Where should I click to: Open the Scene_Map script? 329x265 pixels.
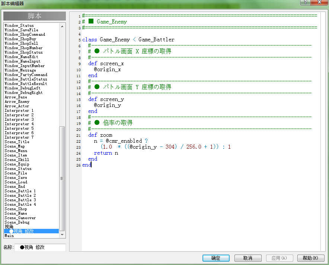15,146
